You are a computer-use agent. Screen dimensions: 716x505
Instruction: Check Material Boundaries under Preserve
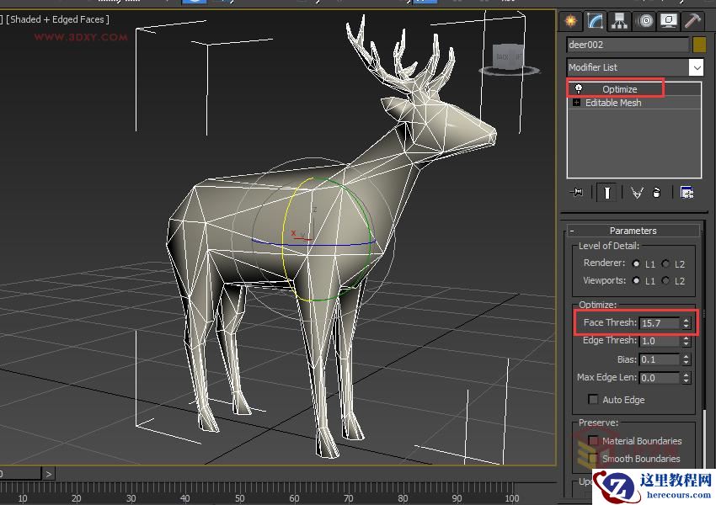tap(593, 441)
